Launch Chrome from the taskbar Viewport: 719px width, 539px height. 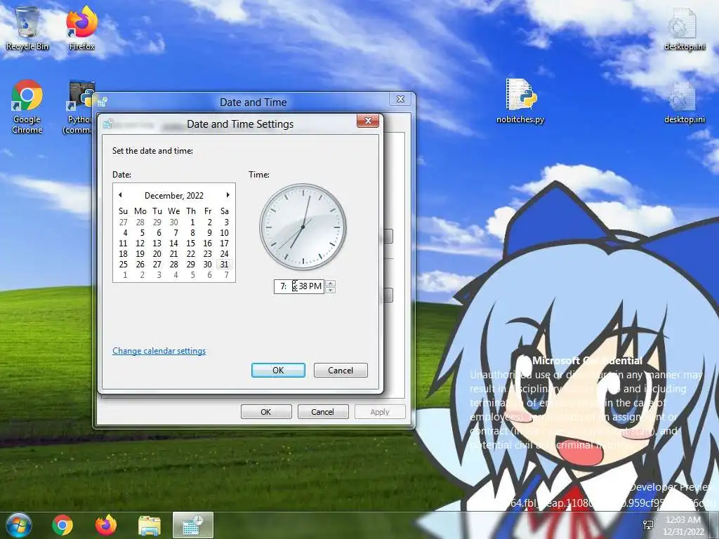click(x=62, y=525)
